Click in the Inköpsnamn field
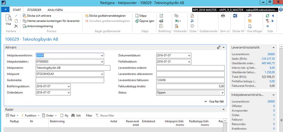 [73, 68]
